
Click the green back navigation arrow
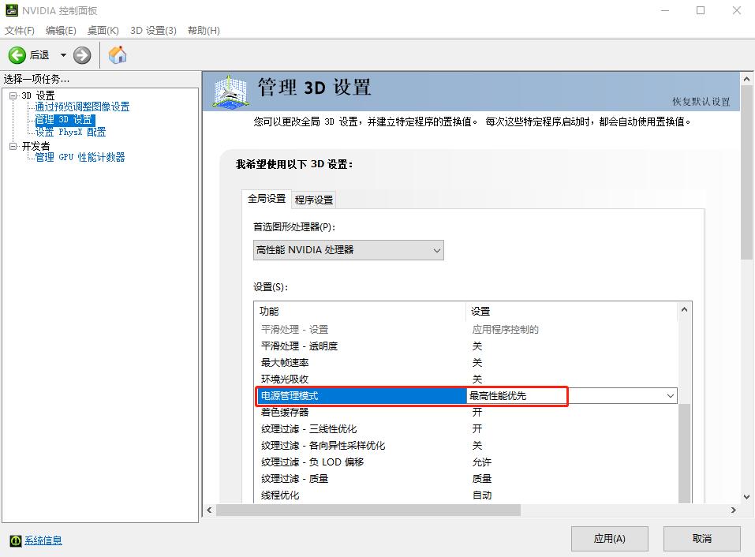pyautogui.click(x=17, y=55)
